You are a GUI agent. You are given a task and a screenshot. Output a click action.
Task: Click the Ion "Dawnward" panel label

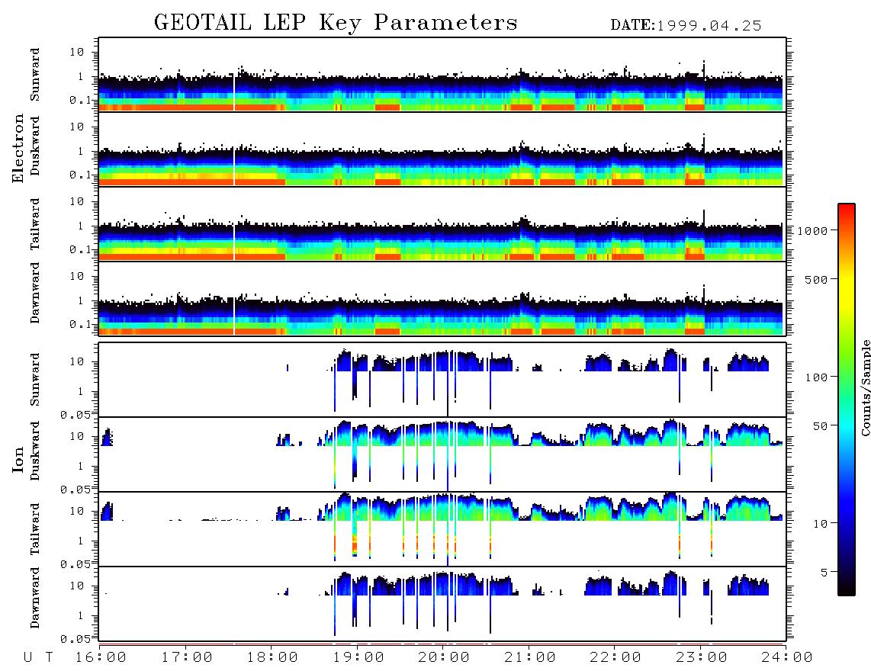point(35,598)
